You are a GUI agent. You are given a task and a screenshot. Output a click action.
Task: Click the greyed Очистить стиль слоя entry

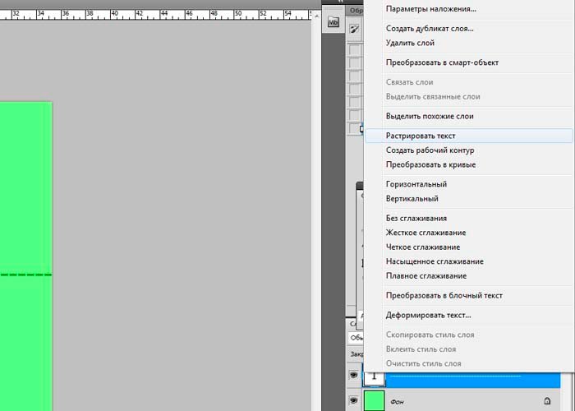click(423, 363)
